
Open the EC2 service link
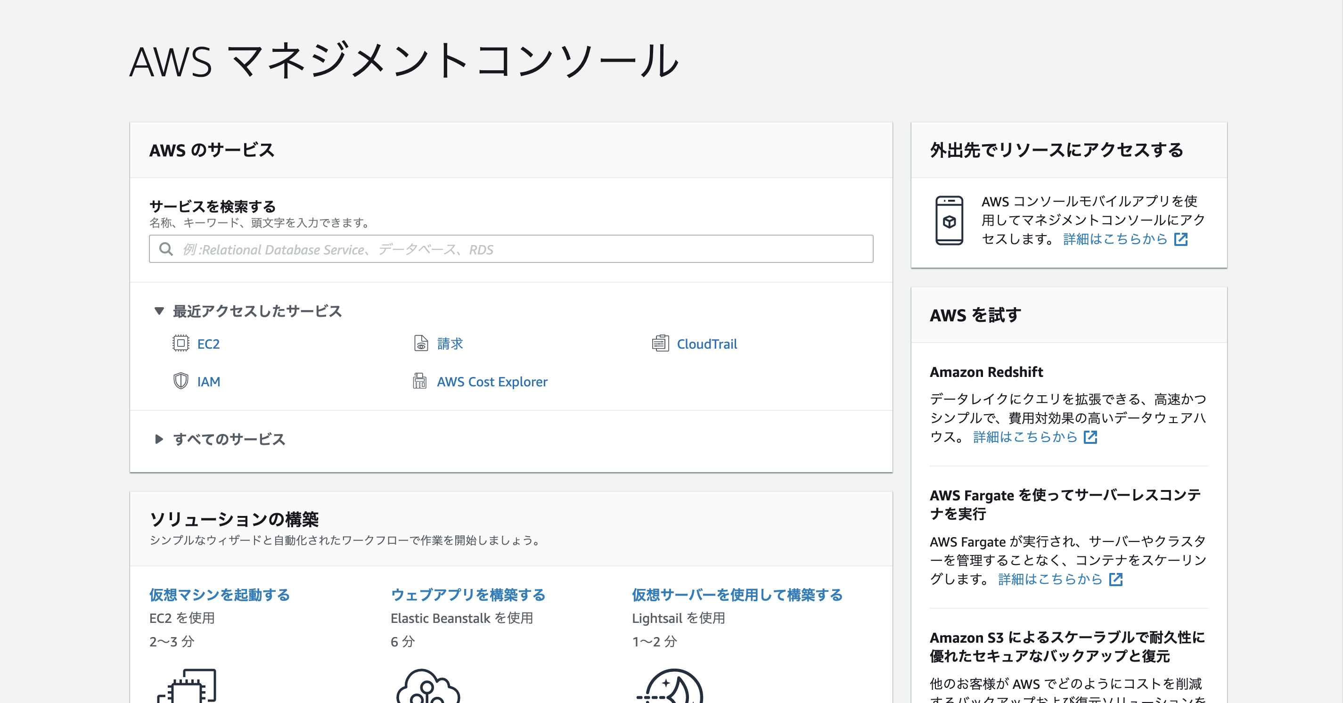pos(209,344)
